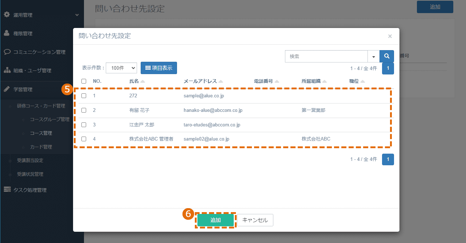Sort by 氏名 column arrow
Image resolution: width=466 pixels, height=243 pixels.
pyautogui.click(x=142, y=81)
